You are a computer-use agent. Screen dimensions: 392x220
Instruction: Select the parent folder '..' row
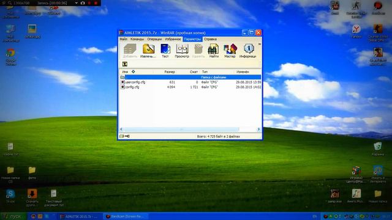190,77
